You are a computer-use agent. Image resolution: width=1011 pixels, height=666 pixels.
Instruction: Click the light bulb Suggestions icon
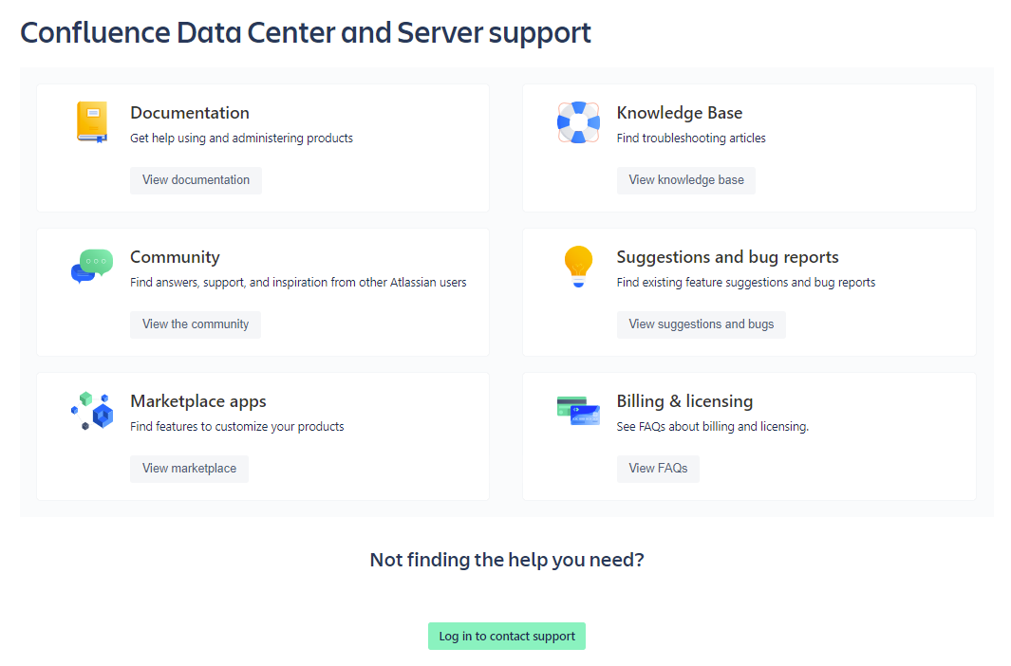pos(578,266)
